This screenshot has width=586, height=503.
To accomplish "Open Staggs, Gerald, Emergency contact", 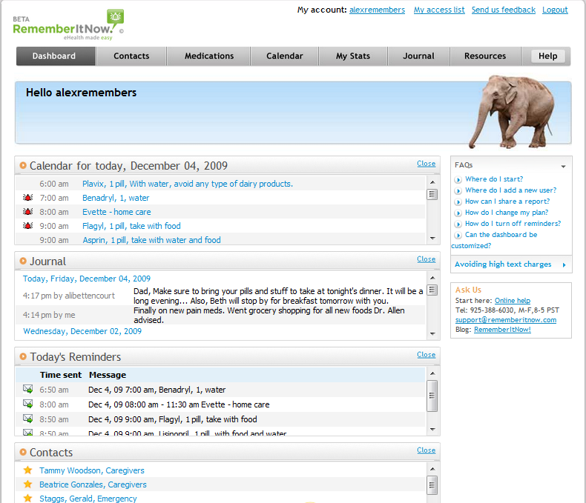I will pos(88,499).
